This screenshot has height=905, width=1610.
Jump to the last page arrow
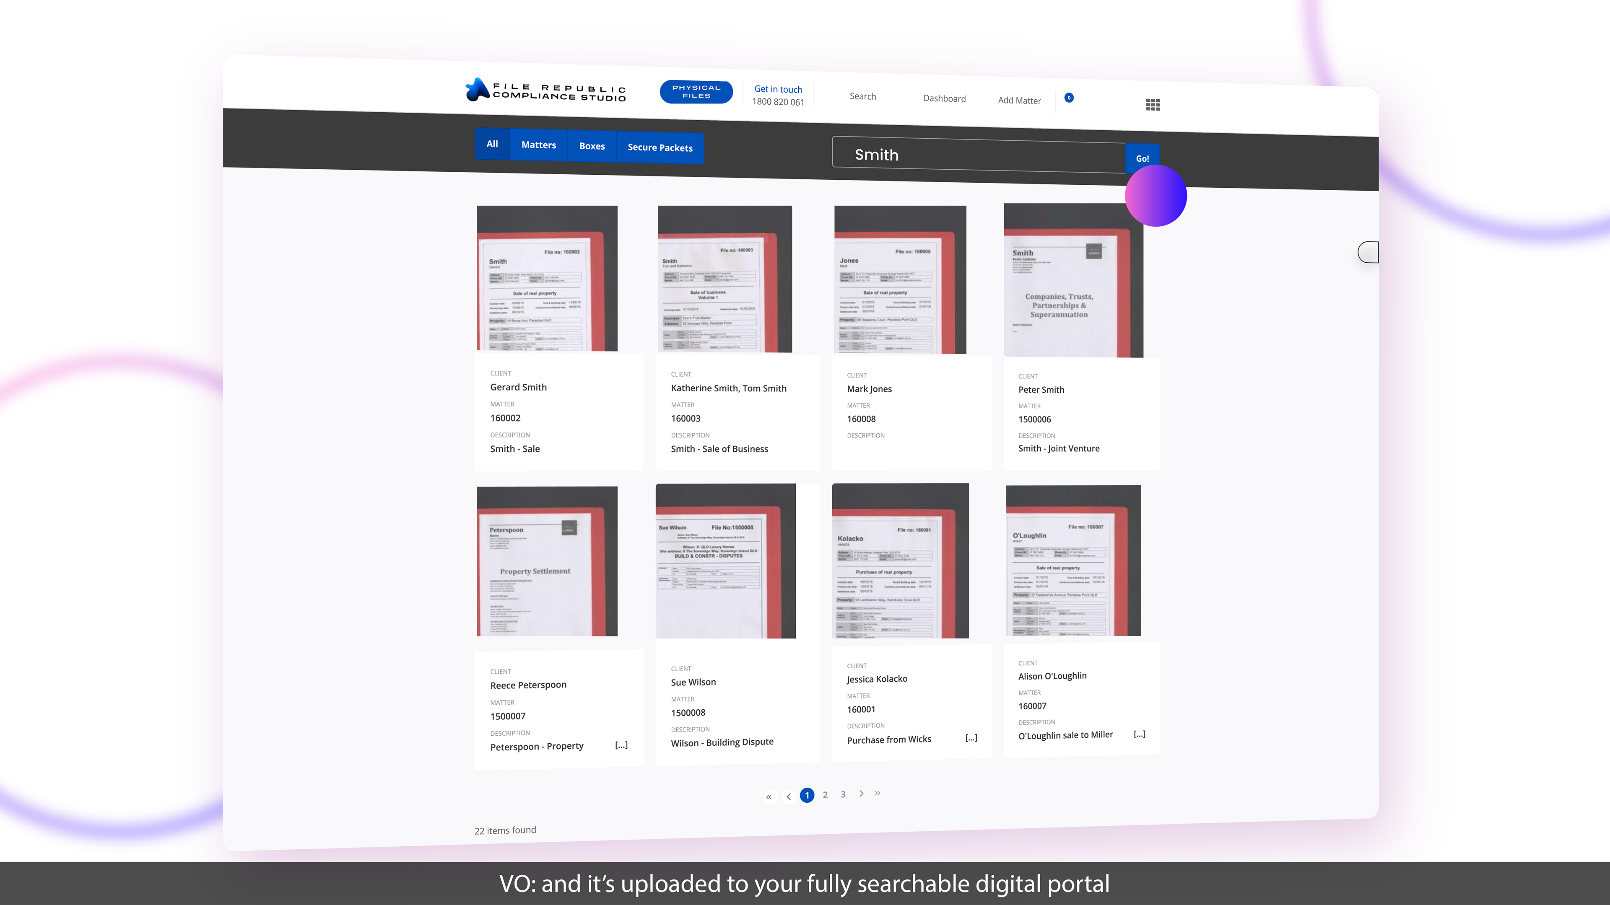[878, 793]
